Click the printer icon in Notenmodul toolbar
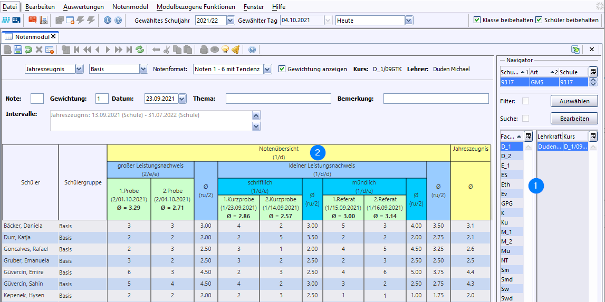The image size is (605, 302). (x=204, y=50)
